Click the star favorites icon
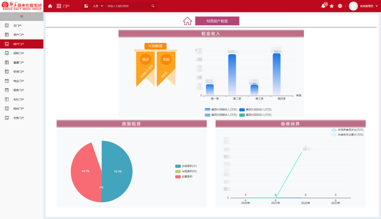 point(332,6)
